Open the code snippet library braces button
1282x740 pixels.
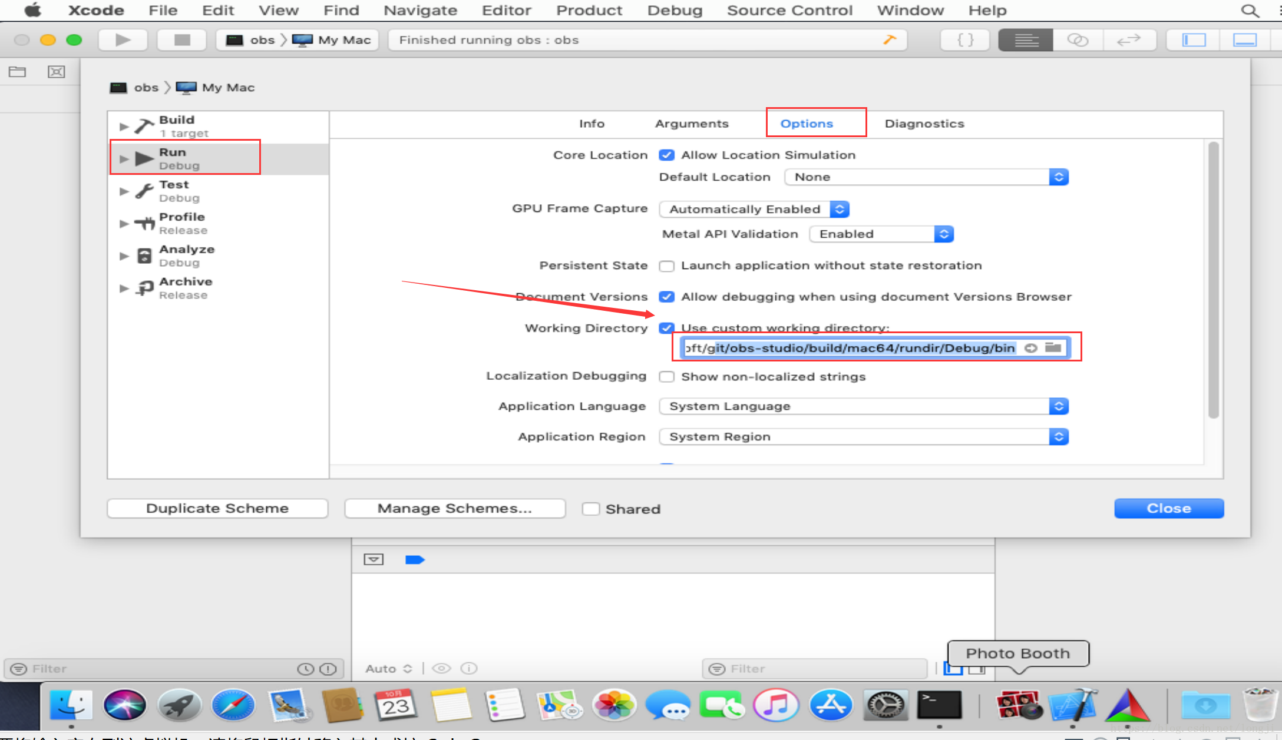pyautogui.click(x=965, y=40)
